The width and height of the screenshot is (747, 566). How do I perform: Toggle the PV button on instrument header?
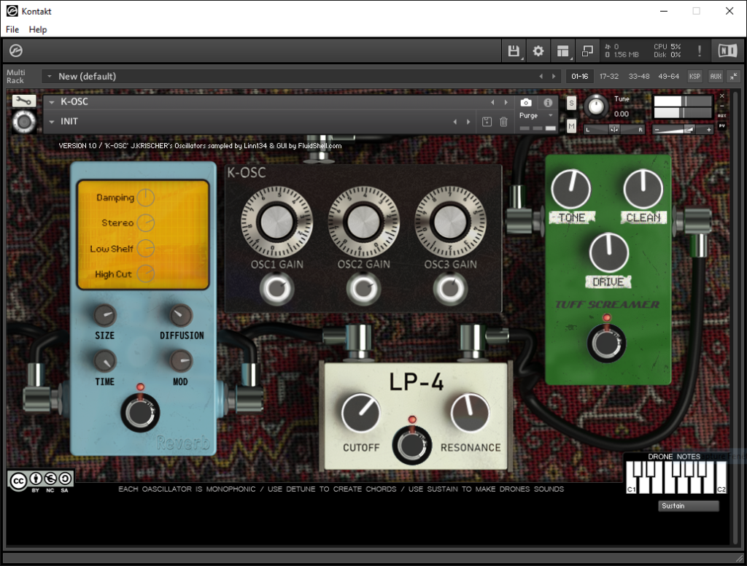(x=721, y=125)
